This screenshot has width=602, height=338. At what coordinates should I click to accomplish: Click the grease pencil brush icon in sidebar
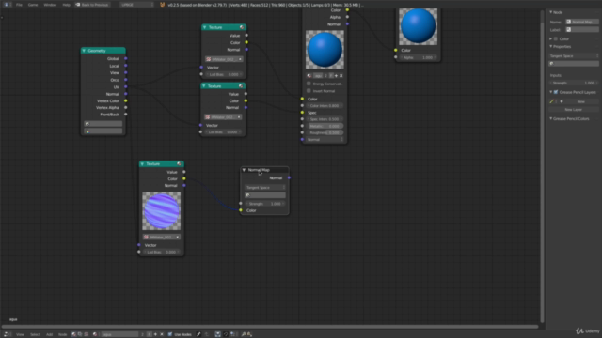pos(552,101)
